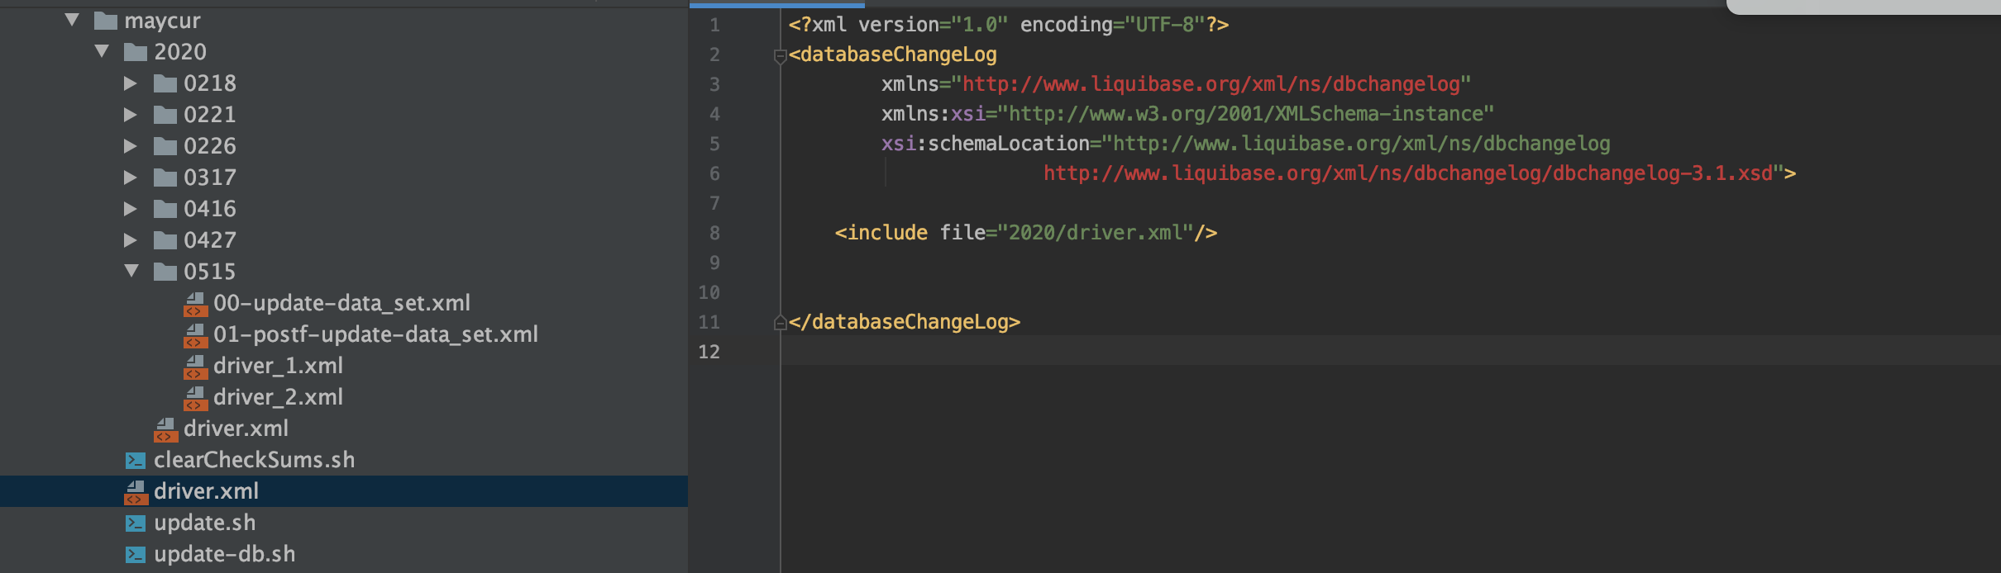The height and width of the screenshot is (573, 2001).
Task: Fold closing databaseChangeLog tag gutter marker
Action: click(780, 322)
